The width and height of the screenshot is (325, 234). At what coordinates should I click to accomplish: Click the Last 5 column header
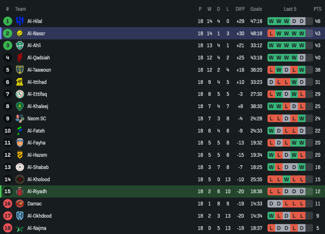tap(290, 9)
